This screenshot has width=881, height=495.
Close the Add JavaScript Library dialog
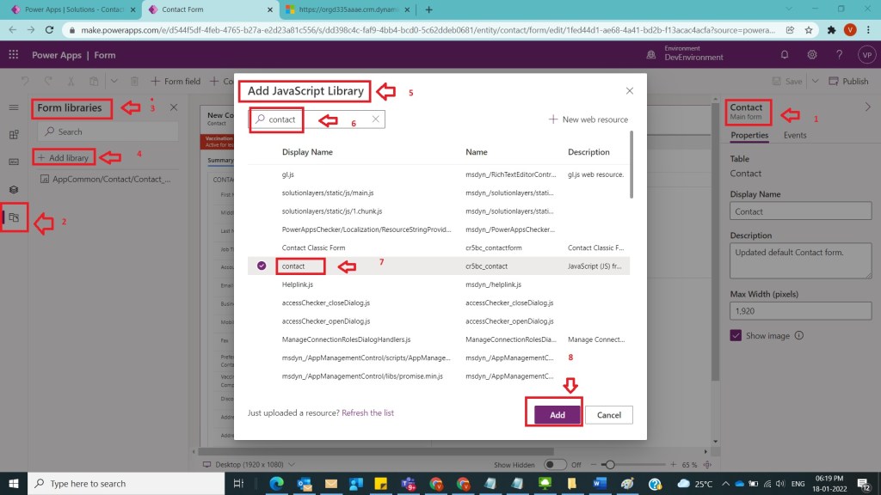coord(629,90)
